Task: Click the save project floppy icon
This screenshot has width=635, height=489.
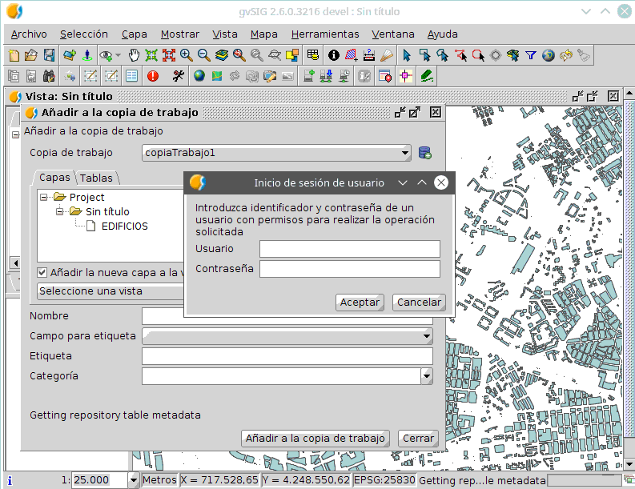Action: [49, 55]
